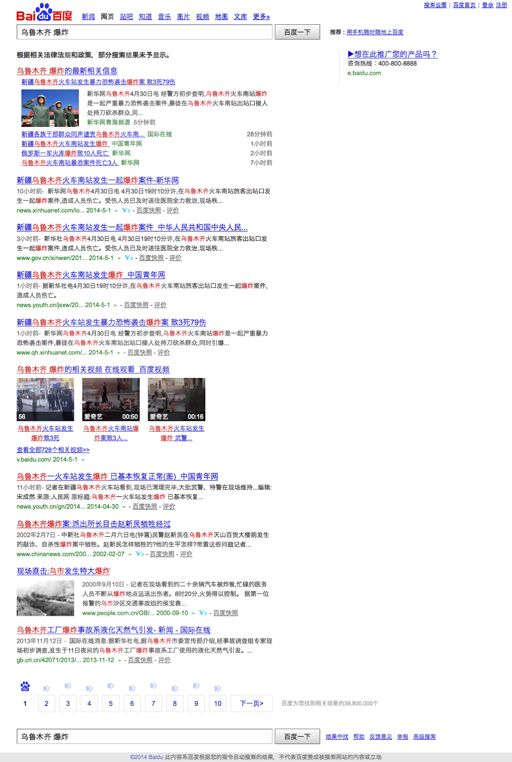Image resolution: width=512 pixels, height=762 pixels.
Task: Open the 新闻 tab in top navigation
Action: (x=88, y=17)
